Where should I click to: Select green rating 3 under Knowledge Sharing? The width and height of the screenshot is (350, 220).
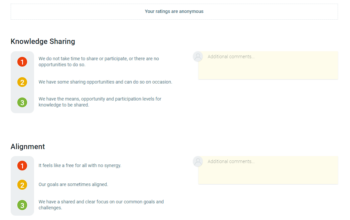[x=22, y=102]
